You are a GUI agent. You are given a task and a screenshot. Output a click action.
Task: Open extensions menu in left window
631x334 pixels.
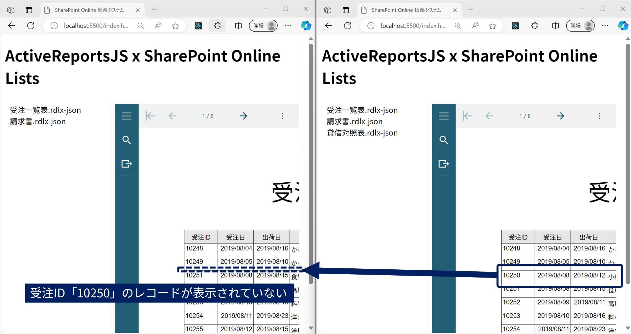coord(218,26)
